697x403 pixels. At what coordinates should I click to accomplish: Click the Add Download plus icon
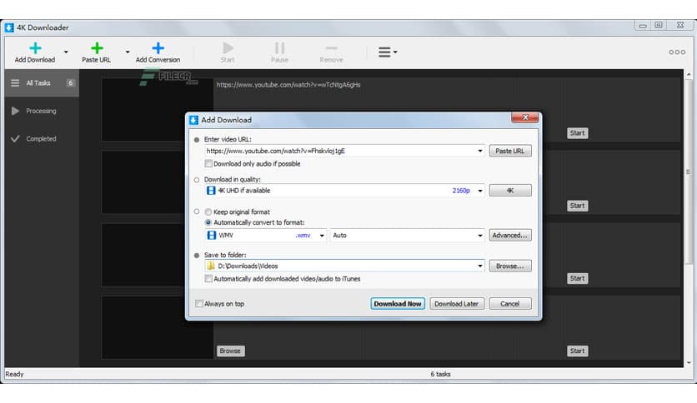pyautogui.click(x=35, y=48)
